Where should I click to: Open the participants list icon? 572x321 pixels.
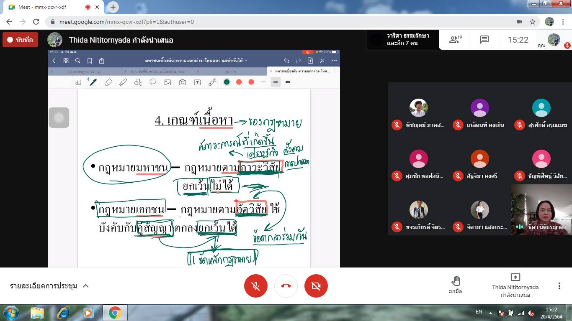click(x=455, y=40)
